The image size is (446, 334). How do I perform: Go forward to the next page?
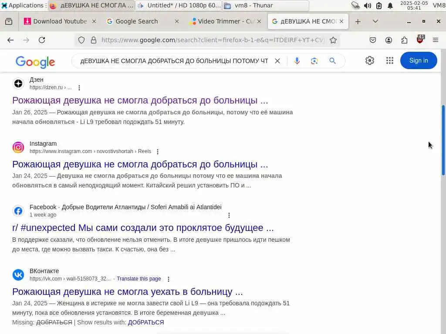[x=26, y=40]
